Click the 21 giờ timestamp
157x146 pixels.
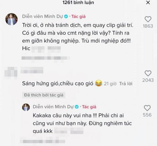[110, 84]
